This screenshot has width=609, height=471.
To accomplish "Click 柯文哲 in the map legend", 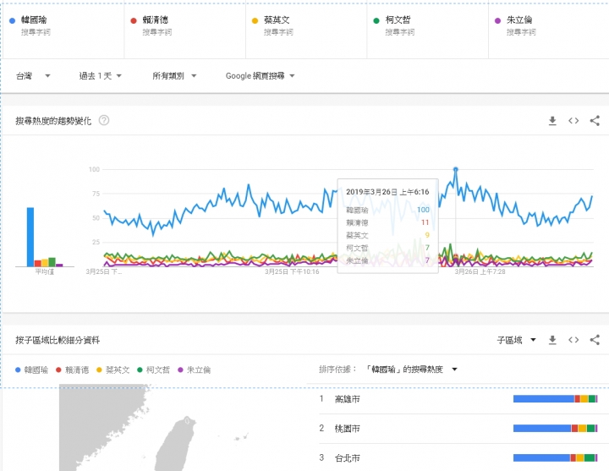I will [154, 370].
